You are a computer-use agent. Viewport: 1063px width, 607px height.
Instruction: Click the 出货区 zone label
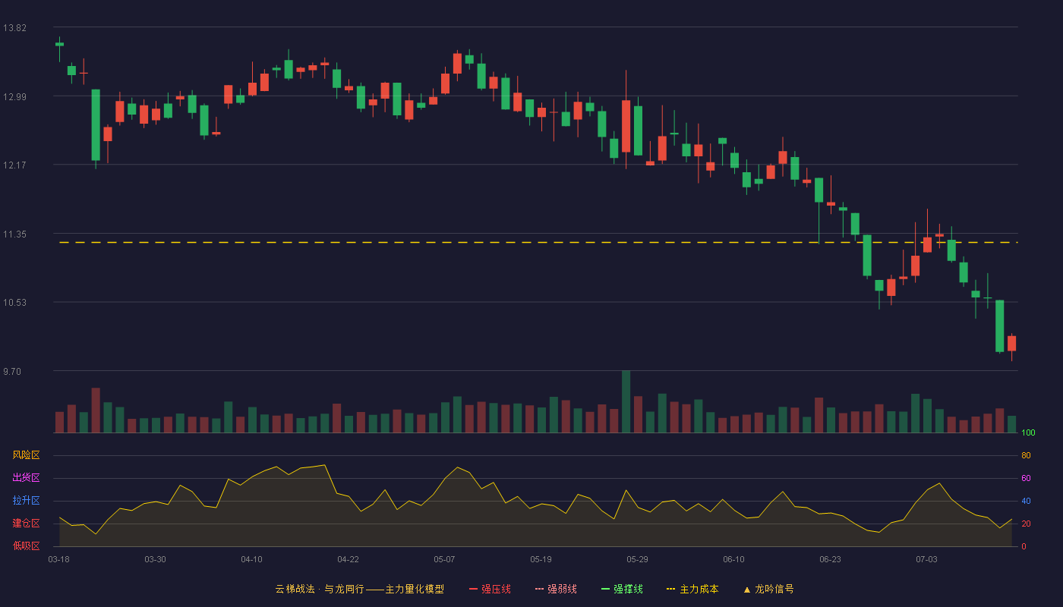26,478
